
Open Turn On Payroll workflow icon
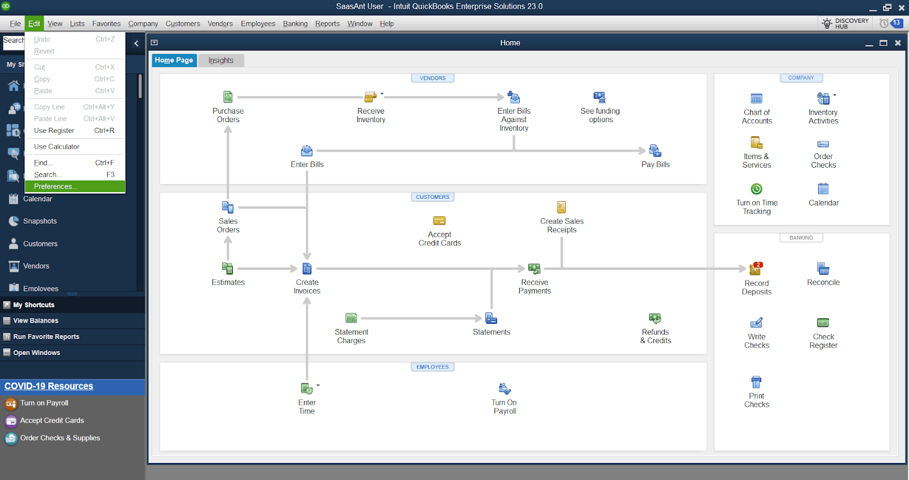[504, 389]
